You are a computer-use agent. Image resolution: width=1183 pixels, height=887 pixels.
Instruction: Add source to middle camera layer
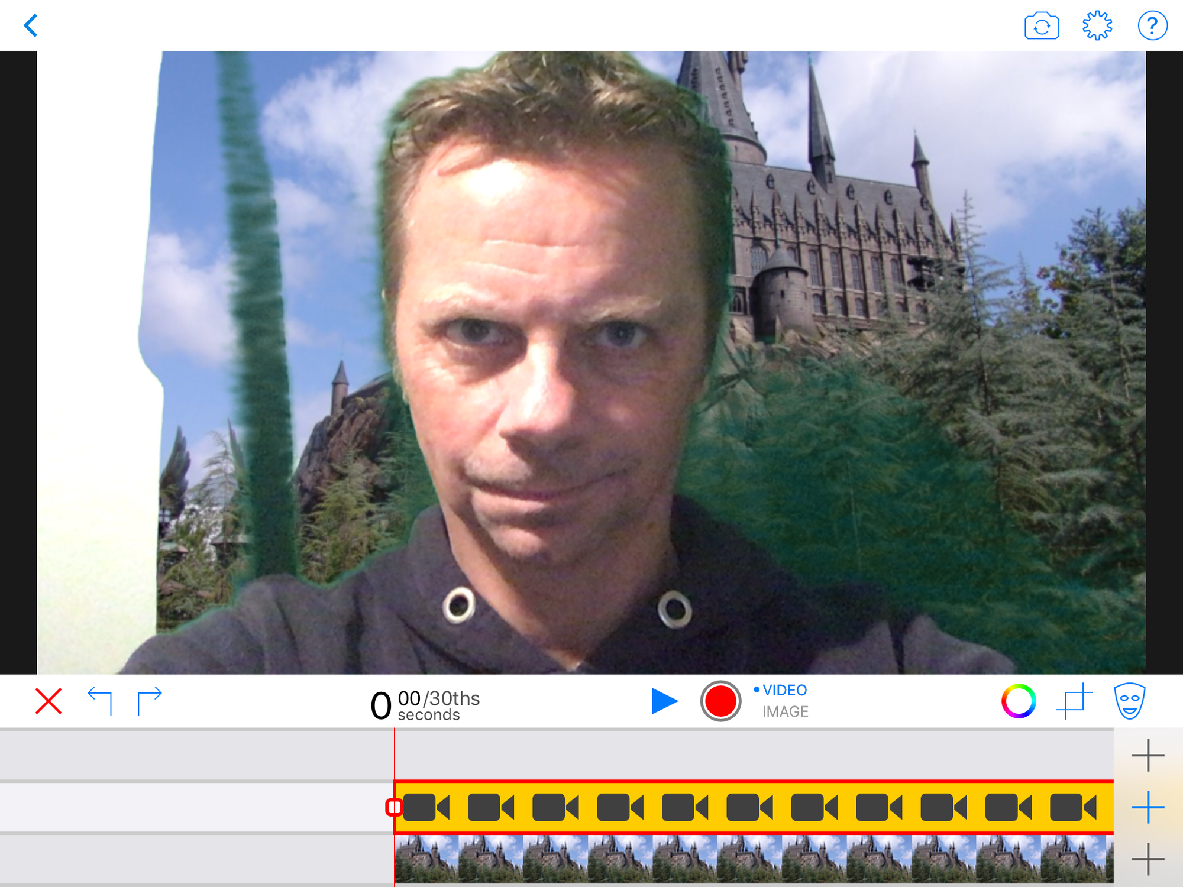pos(1148,807)
